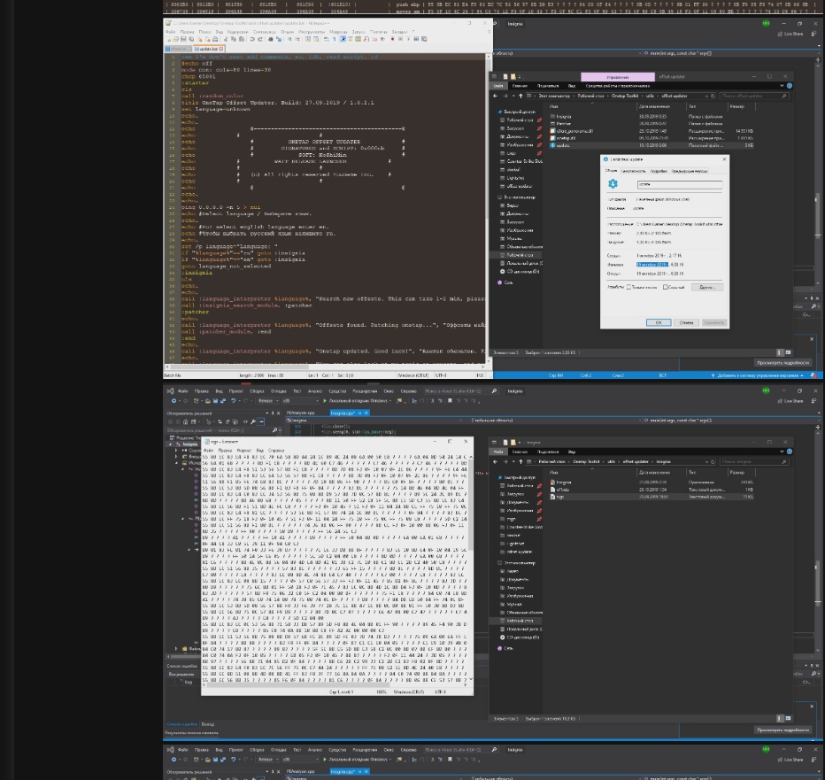Open the Release configuration dropdown
The width and height of the screenshot is (825, 780).
(268, 400)
